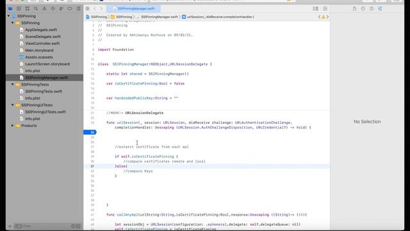Add new file with plus button
Viewport: 410px width, 231px height.
point(10,226)
